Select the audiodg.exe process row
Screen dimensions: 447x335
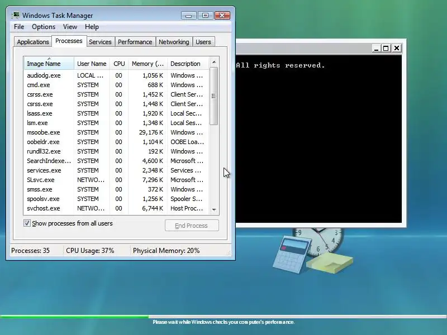tap(117, 75)
